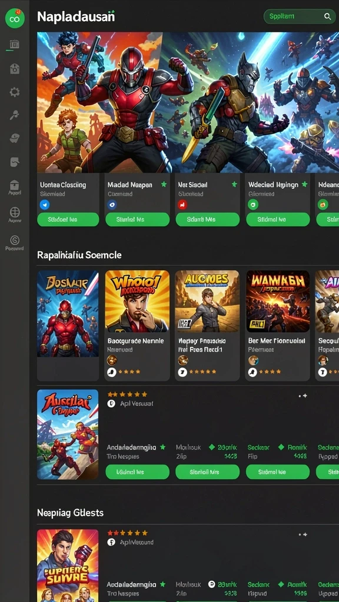339x602 pixels.
Task: Click the green CO logo in the sidebar
Action: click(15, 18)
